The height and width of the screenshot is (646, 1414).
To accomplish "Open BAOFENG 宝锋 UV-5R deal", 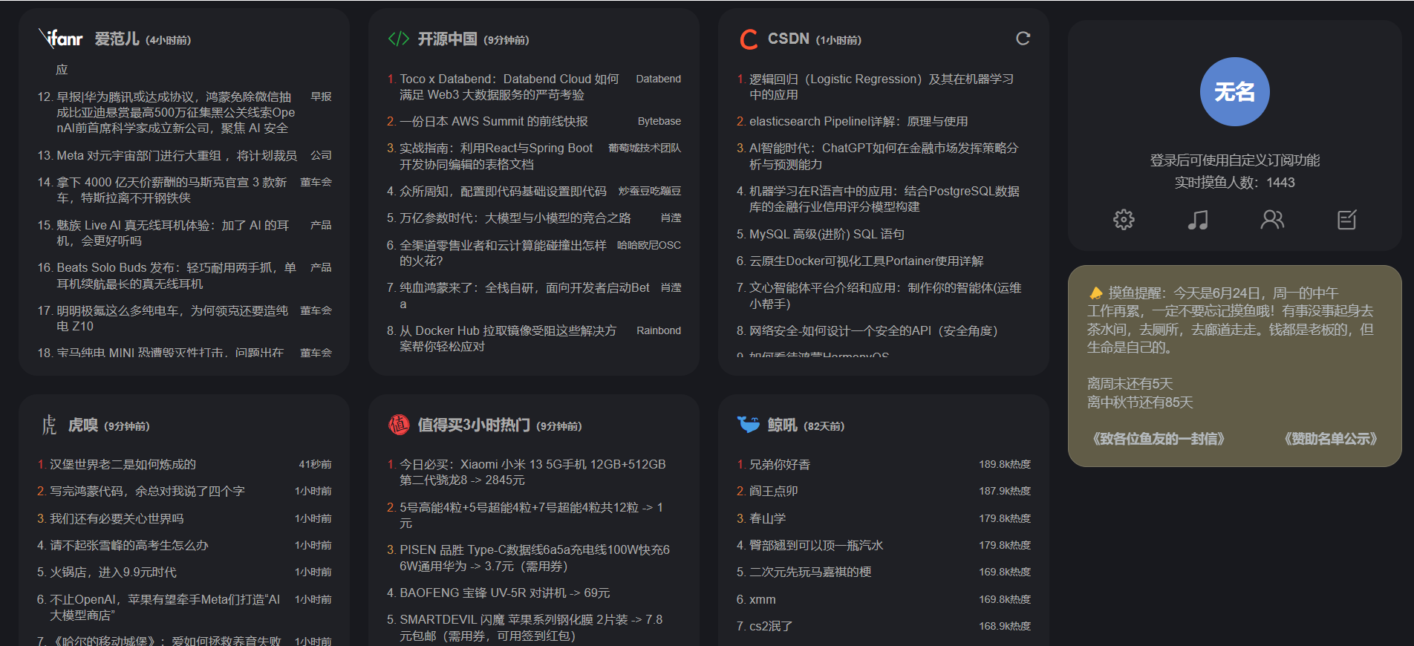I will [504, 593].
